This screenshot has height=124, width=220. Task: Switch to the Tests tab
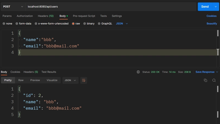point(103,16)
